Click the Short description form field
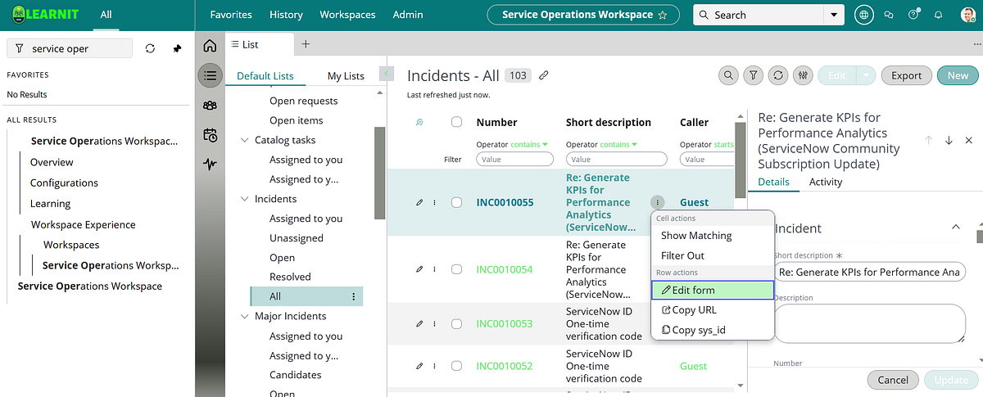The width and height of the screenshot is (983, 397). [x=870, y=272]
